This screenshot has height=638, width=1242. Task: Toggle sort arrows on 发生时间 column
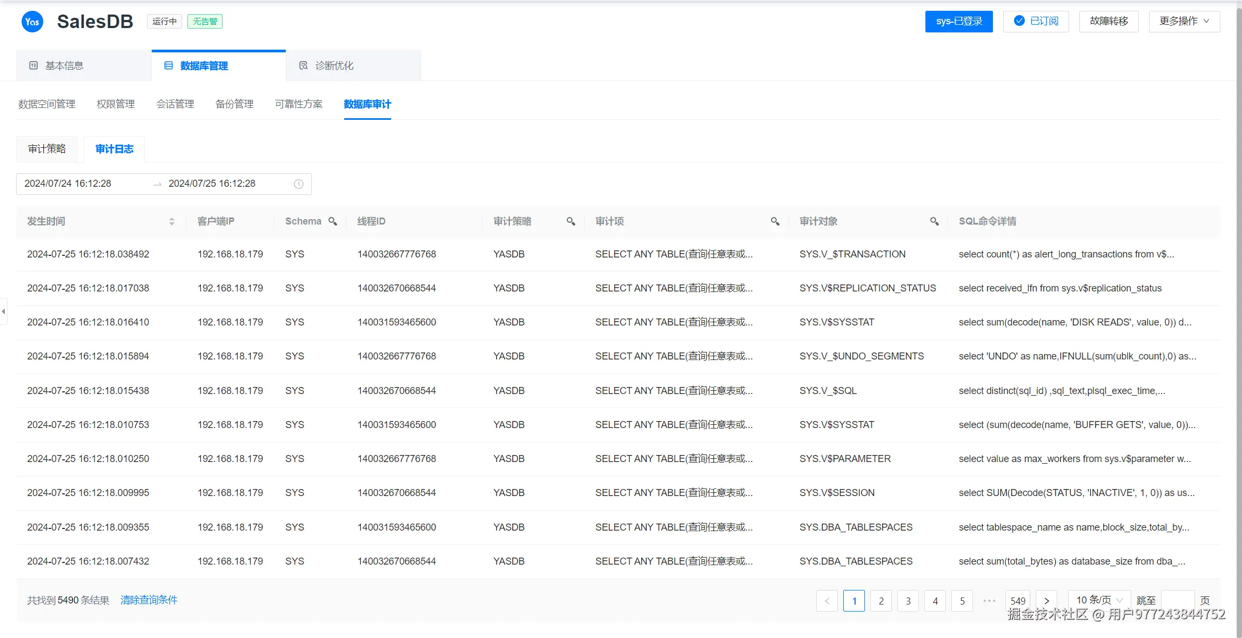click(171, 221)
